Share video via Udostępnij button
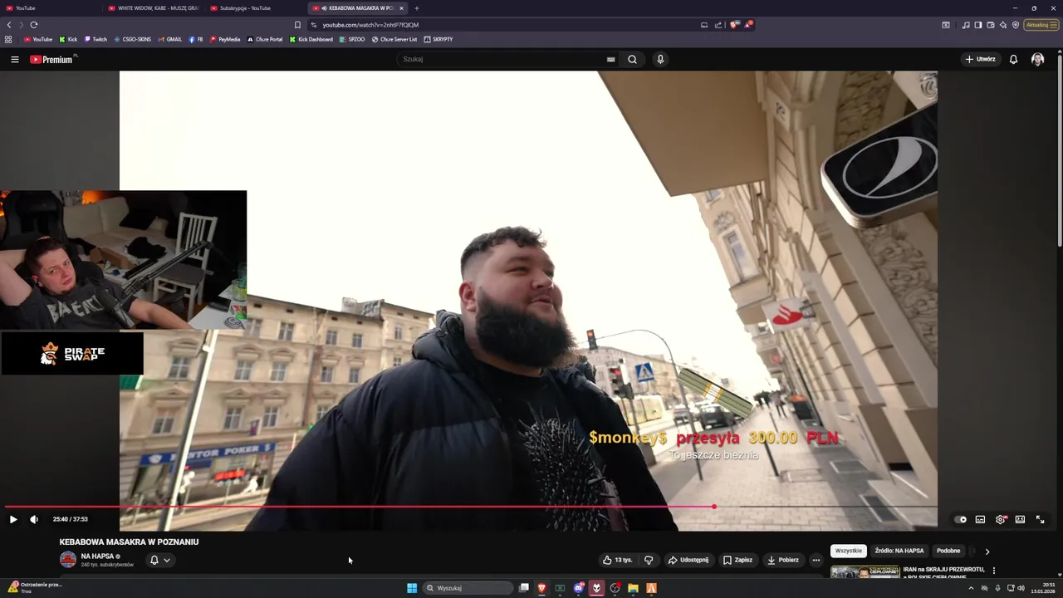Image resolution: width=1063 pixels, height=598 pixels. pyautogui.click(x=688, y=560)
